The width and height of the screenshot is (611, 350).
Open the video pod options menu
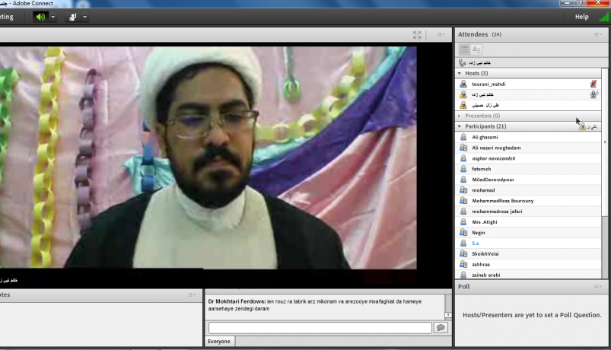point(441,34)
